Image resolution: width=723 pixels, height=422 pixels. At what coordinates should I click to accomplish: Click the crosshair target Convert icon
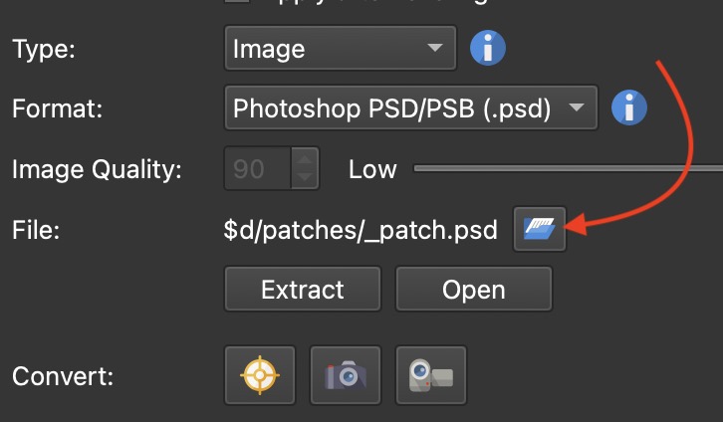point(260,375)
